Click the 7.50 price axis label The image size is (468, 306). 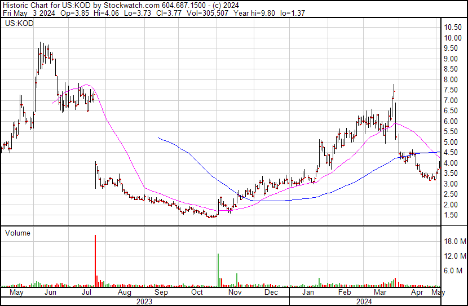pos(451,90)
